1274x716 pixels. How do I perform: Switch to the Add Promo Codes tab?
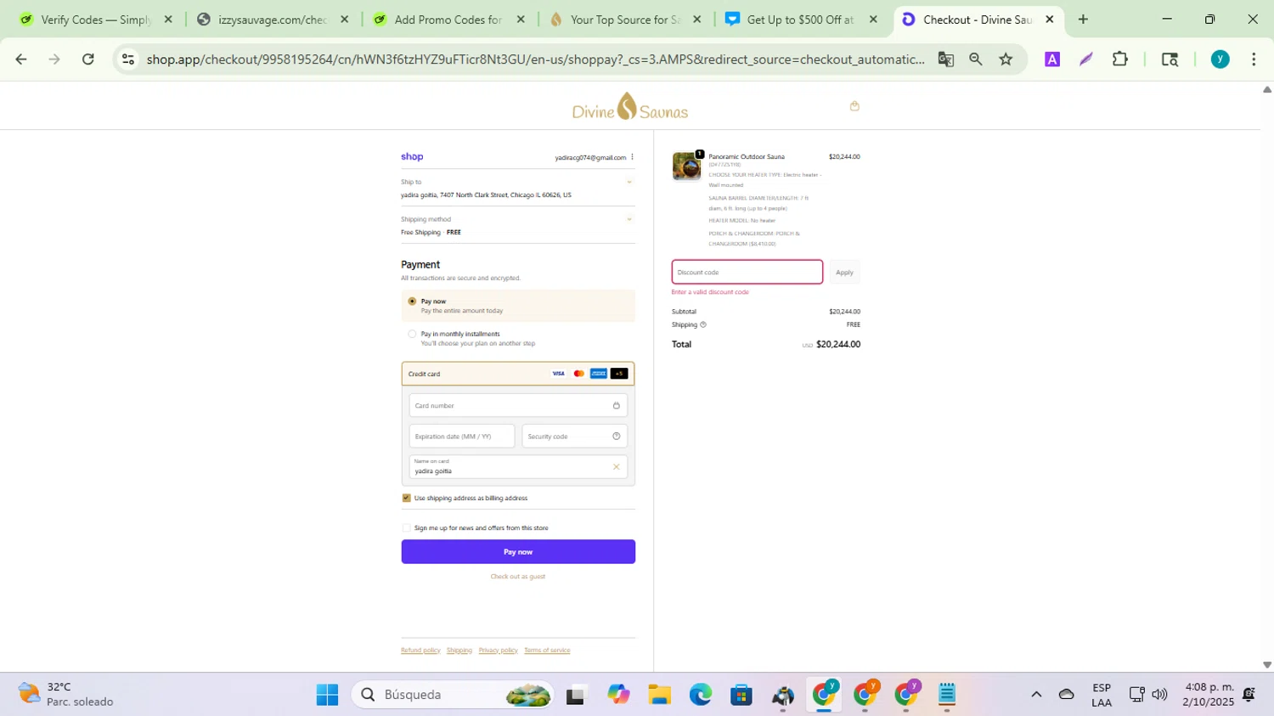click(x=448, y=20)
